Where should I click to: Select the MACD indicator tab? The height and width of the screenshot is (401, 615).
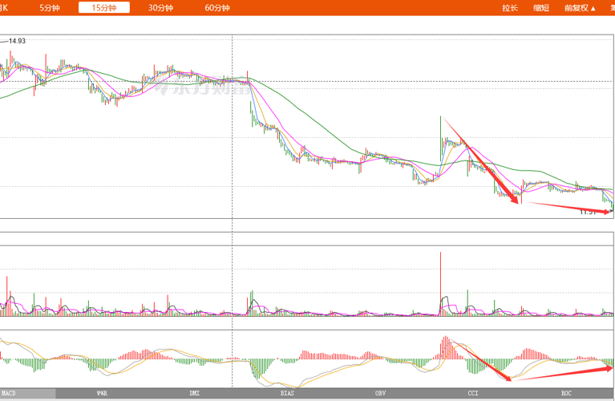click(x=27, y=393)
